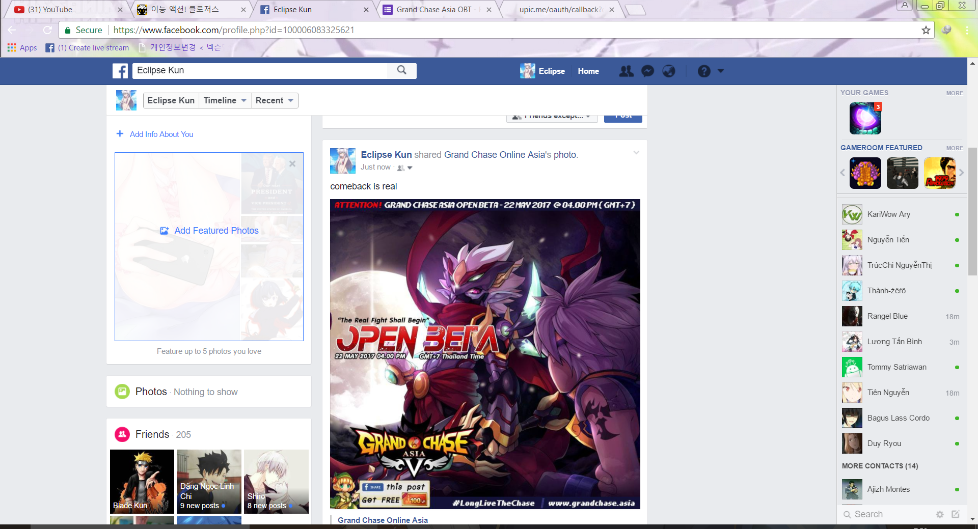Viewport: 978px width, 529px height.
Task: Open the Notifications globe icon
Action: click(669, 71)
